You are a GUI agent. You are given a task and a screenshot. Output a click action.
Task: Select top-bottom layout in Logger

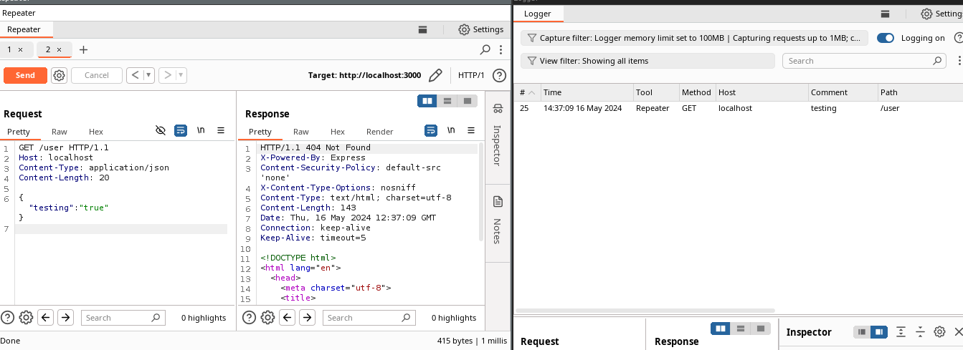click(x=740, y=329)
